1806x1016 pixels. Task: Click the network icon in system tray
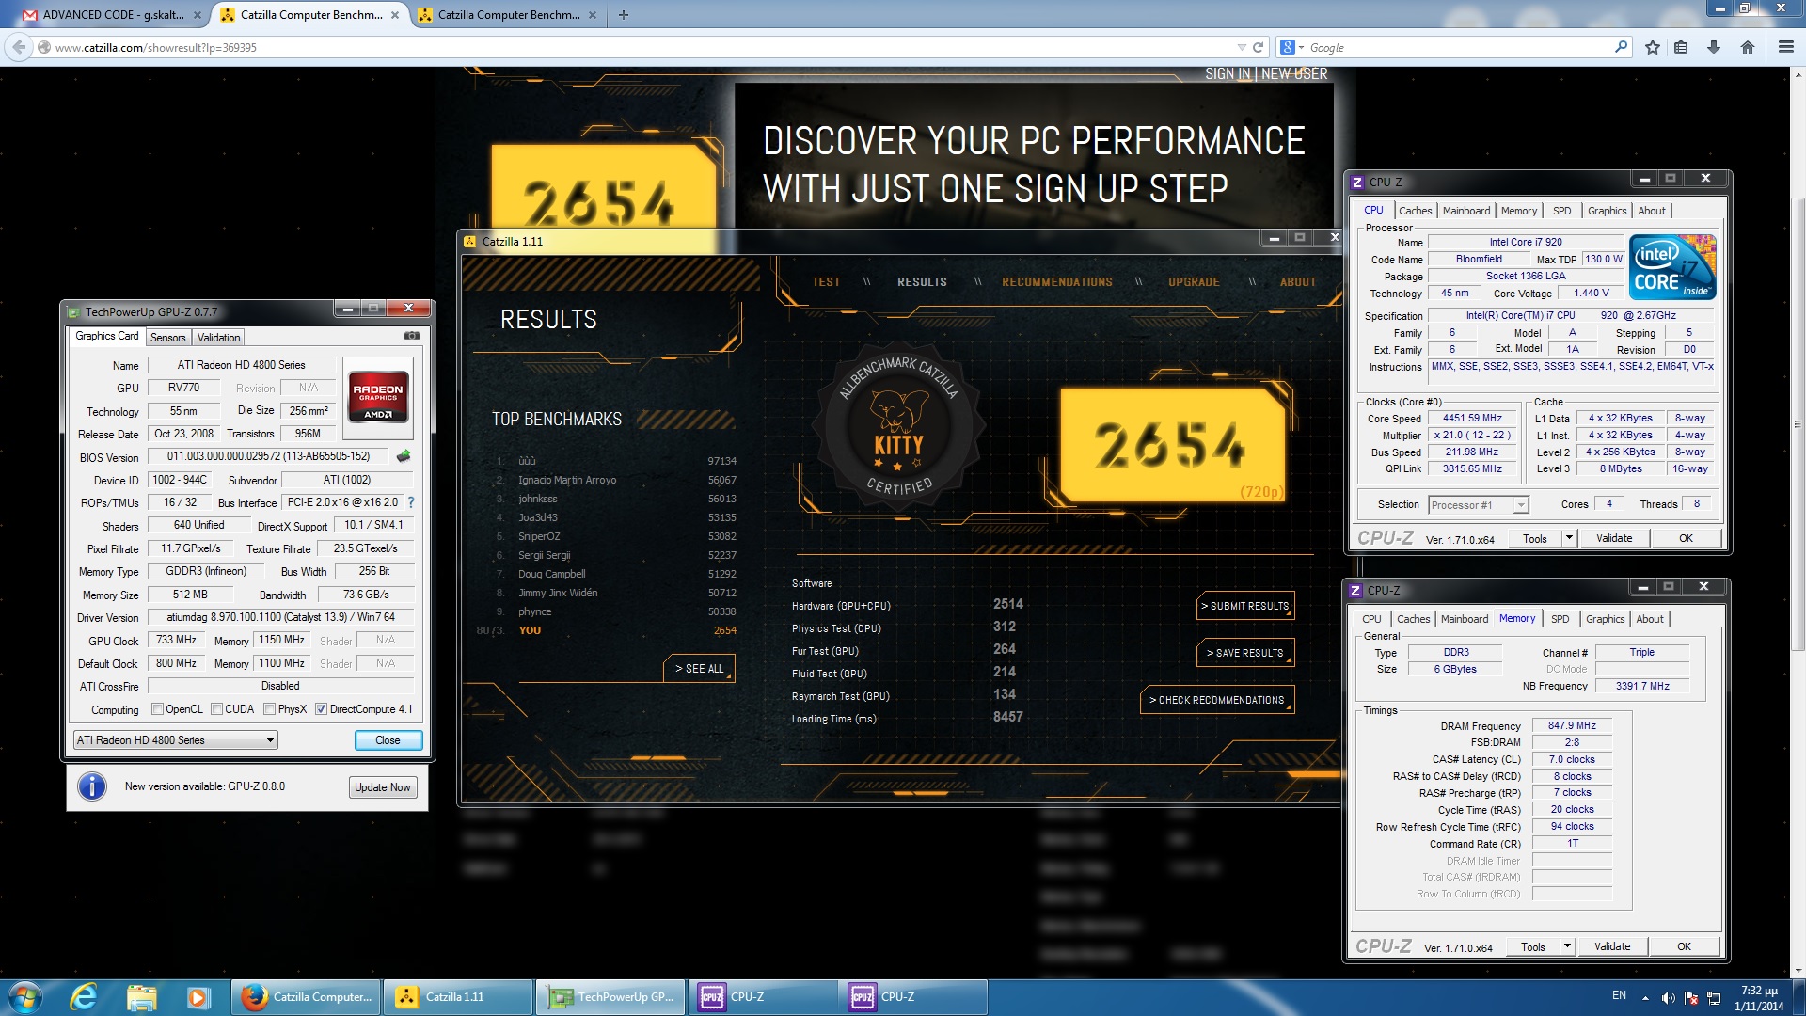coord(1714,998)
